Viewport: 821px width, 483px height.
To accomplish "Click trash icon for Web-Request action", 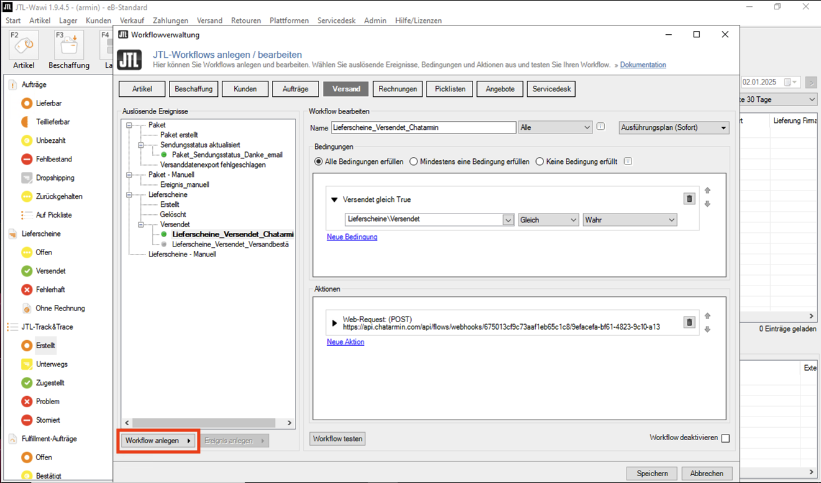I will 689,322.
